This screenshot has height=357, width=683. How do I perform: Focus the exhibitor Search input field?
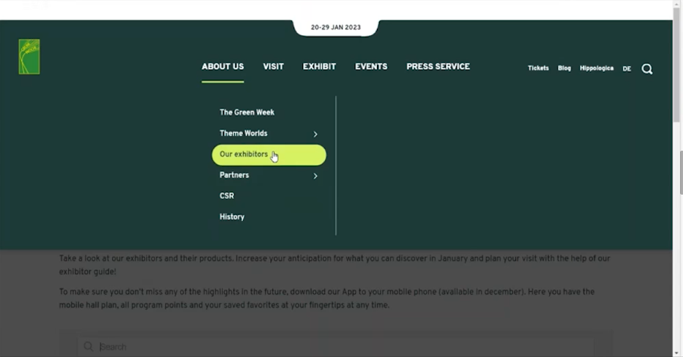335,347
